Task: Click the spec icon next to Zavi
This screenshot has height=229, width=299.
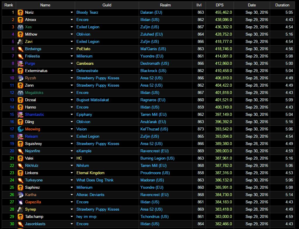Action: tap(20, 41)
